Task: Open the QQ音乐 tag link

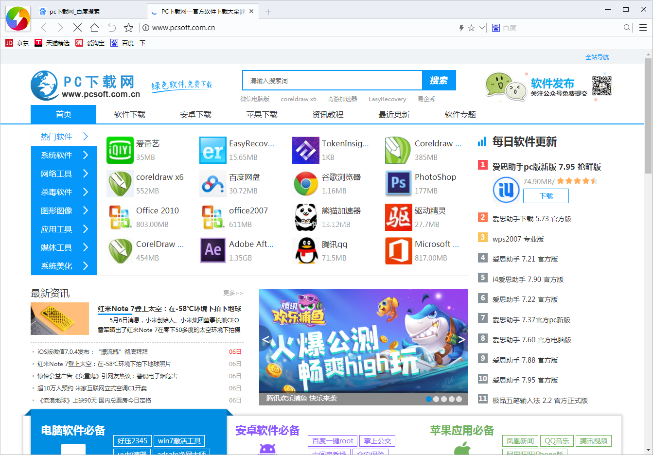Action: pos(557,441)
